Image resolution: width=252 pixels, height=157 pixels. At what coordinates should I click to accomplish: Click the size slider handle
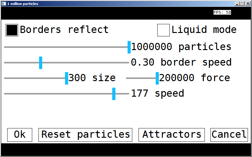point(67,78)
